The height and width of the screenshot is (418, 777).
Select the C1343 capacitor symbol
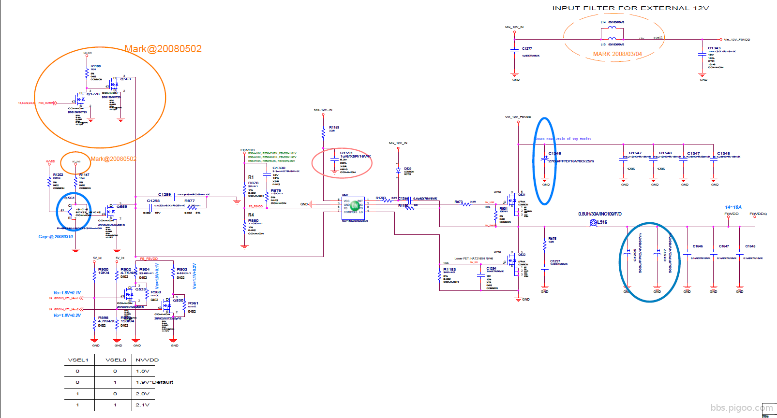coord(702,55)
